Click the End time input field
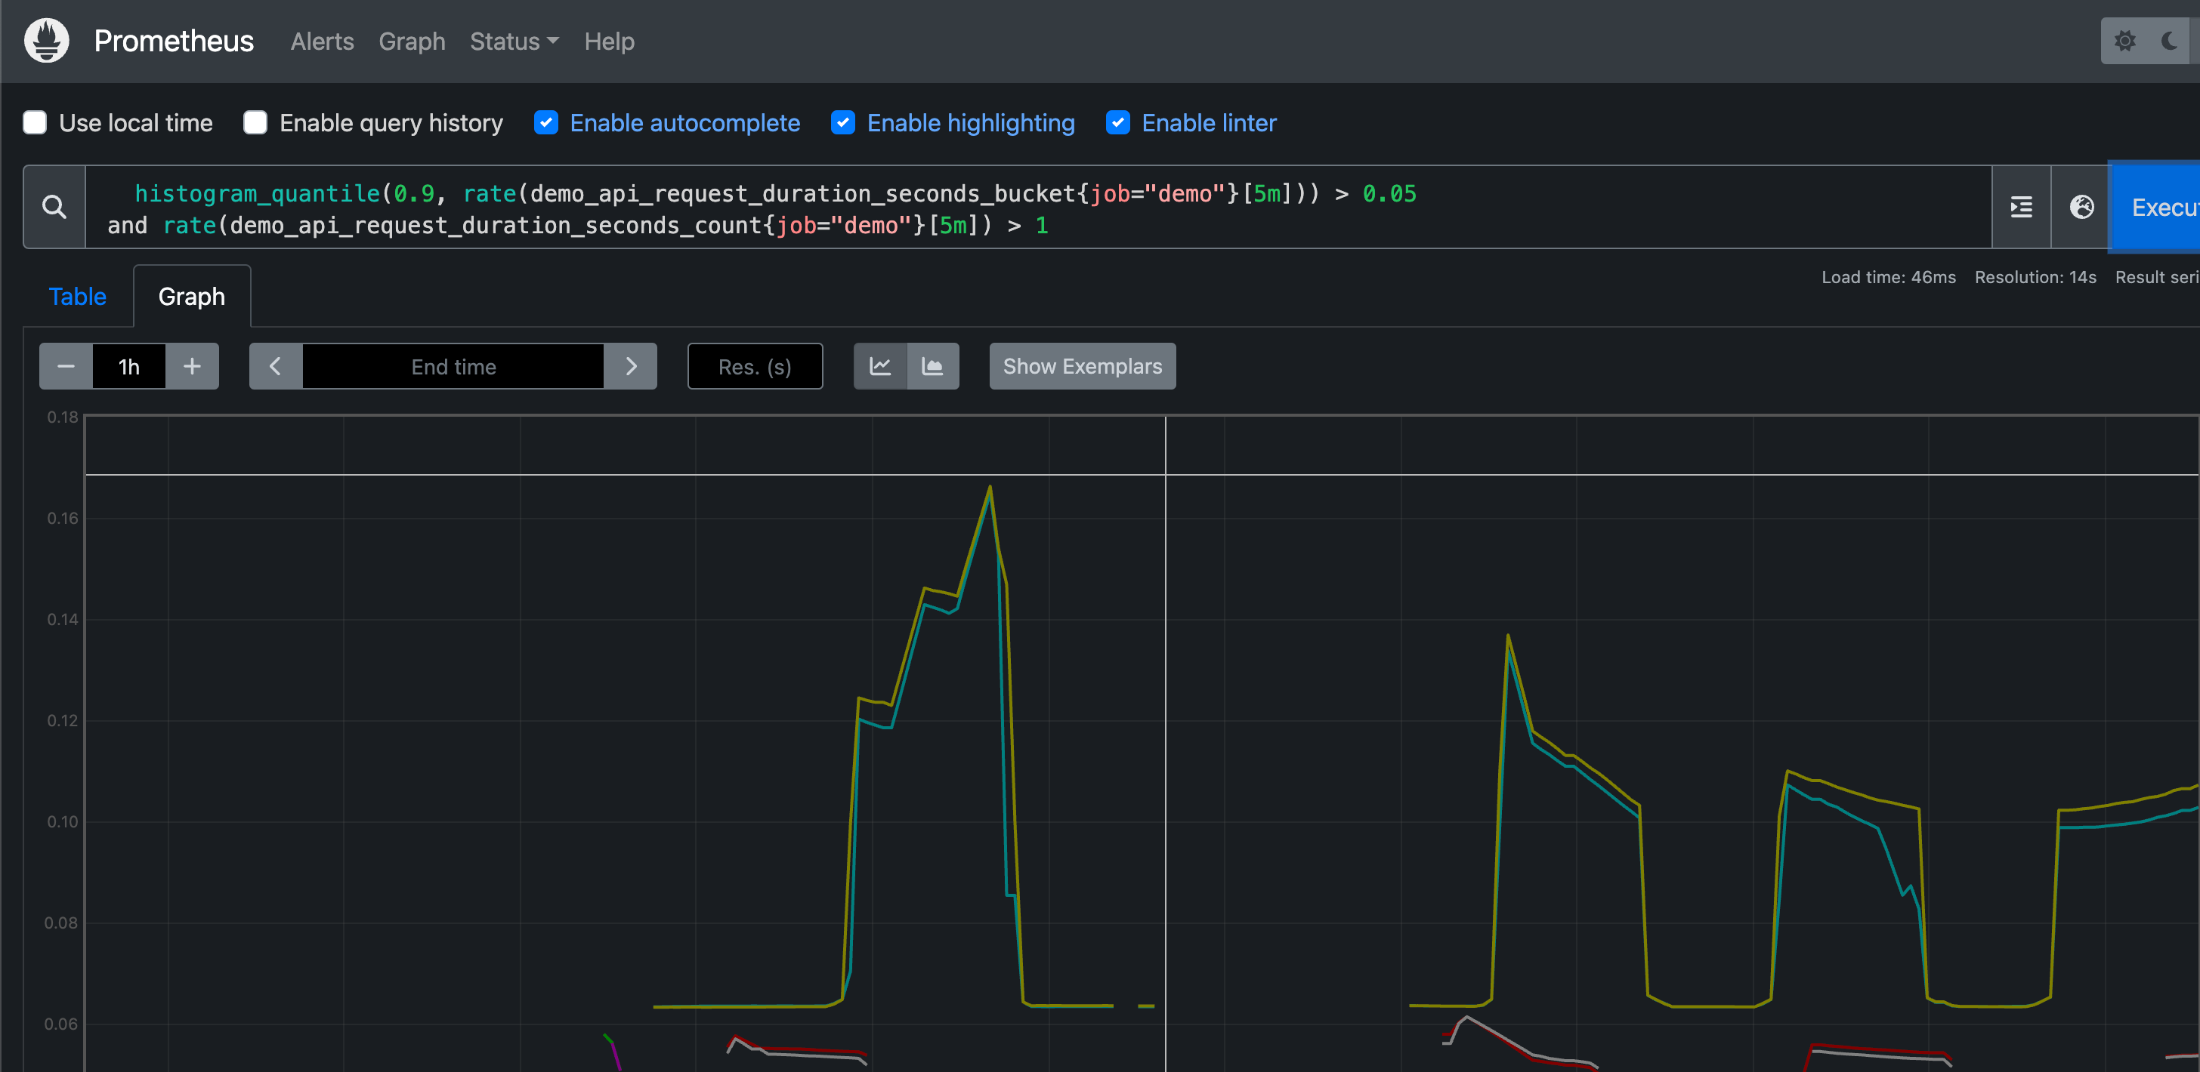This screenshot has width=2200, height=1072. point(453,366)
